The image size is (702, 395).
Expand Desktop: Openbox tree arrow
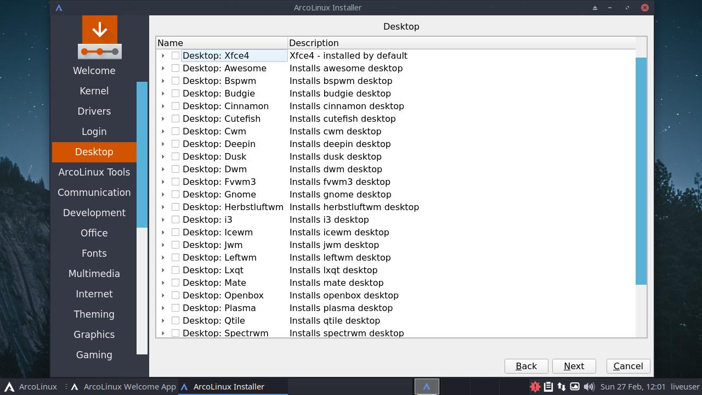pos(163,295)
